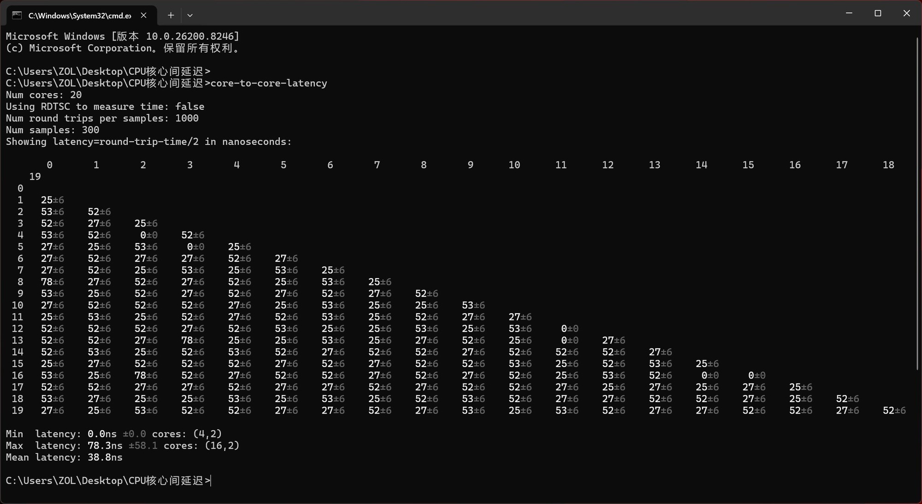This screenshot has width=922, height=504.
Task: Click the Microsoft Windows version line
Action: 123,36
